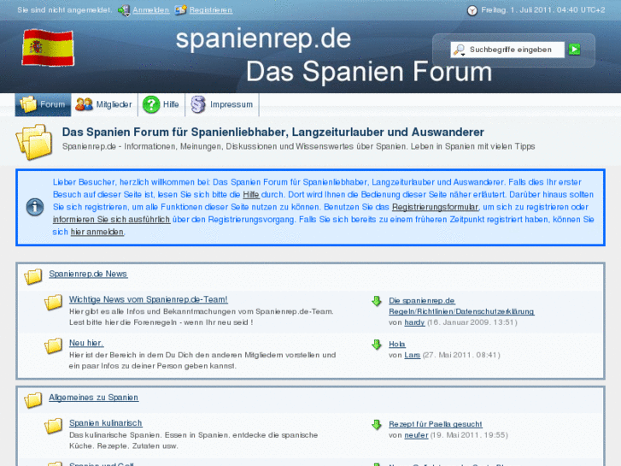
Task: View Lars's user profile
Action: [x=413, y=355]
